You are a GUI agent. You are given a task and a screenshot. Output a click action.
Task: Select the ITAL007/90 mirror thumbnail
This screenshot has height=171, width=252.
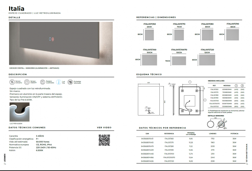point(232,35)
